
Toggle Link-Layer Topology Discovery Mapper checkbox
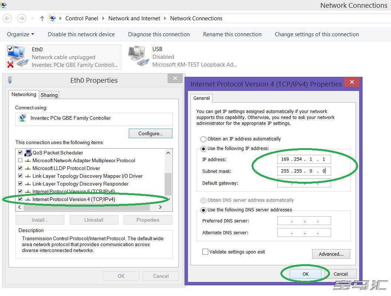pyautogui.click(x=20, y=176)
